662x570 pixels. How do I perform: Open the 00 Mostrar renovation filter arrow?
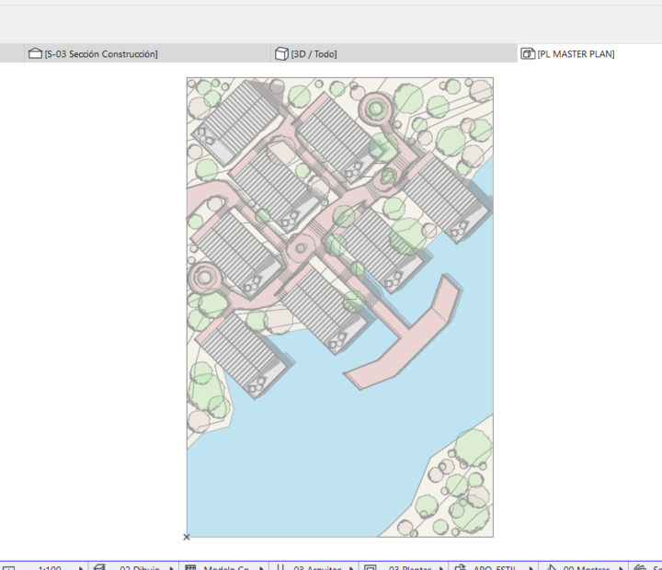pos(621,568)
